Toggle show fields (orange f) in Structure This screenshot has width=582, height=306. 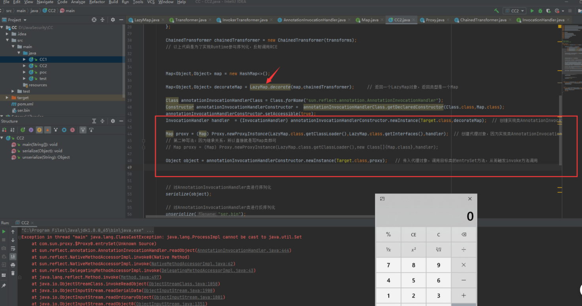point(40,130)
